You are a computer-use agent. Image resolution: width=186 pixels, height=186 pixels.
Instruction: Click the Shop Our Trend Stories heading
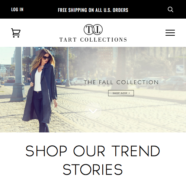point(93,160)
